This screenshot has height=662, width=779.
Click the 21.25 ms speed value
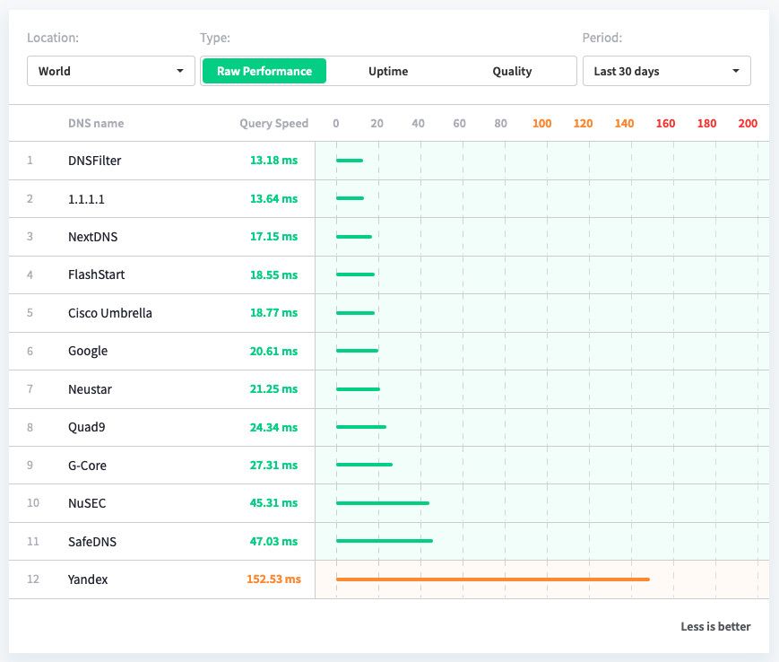[273, 388]
